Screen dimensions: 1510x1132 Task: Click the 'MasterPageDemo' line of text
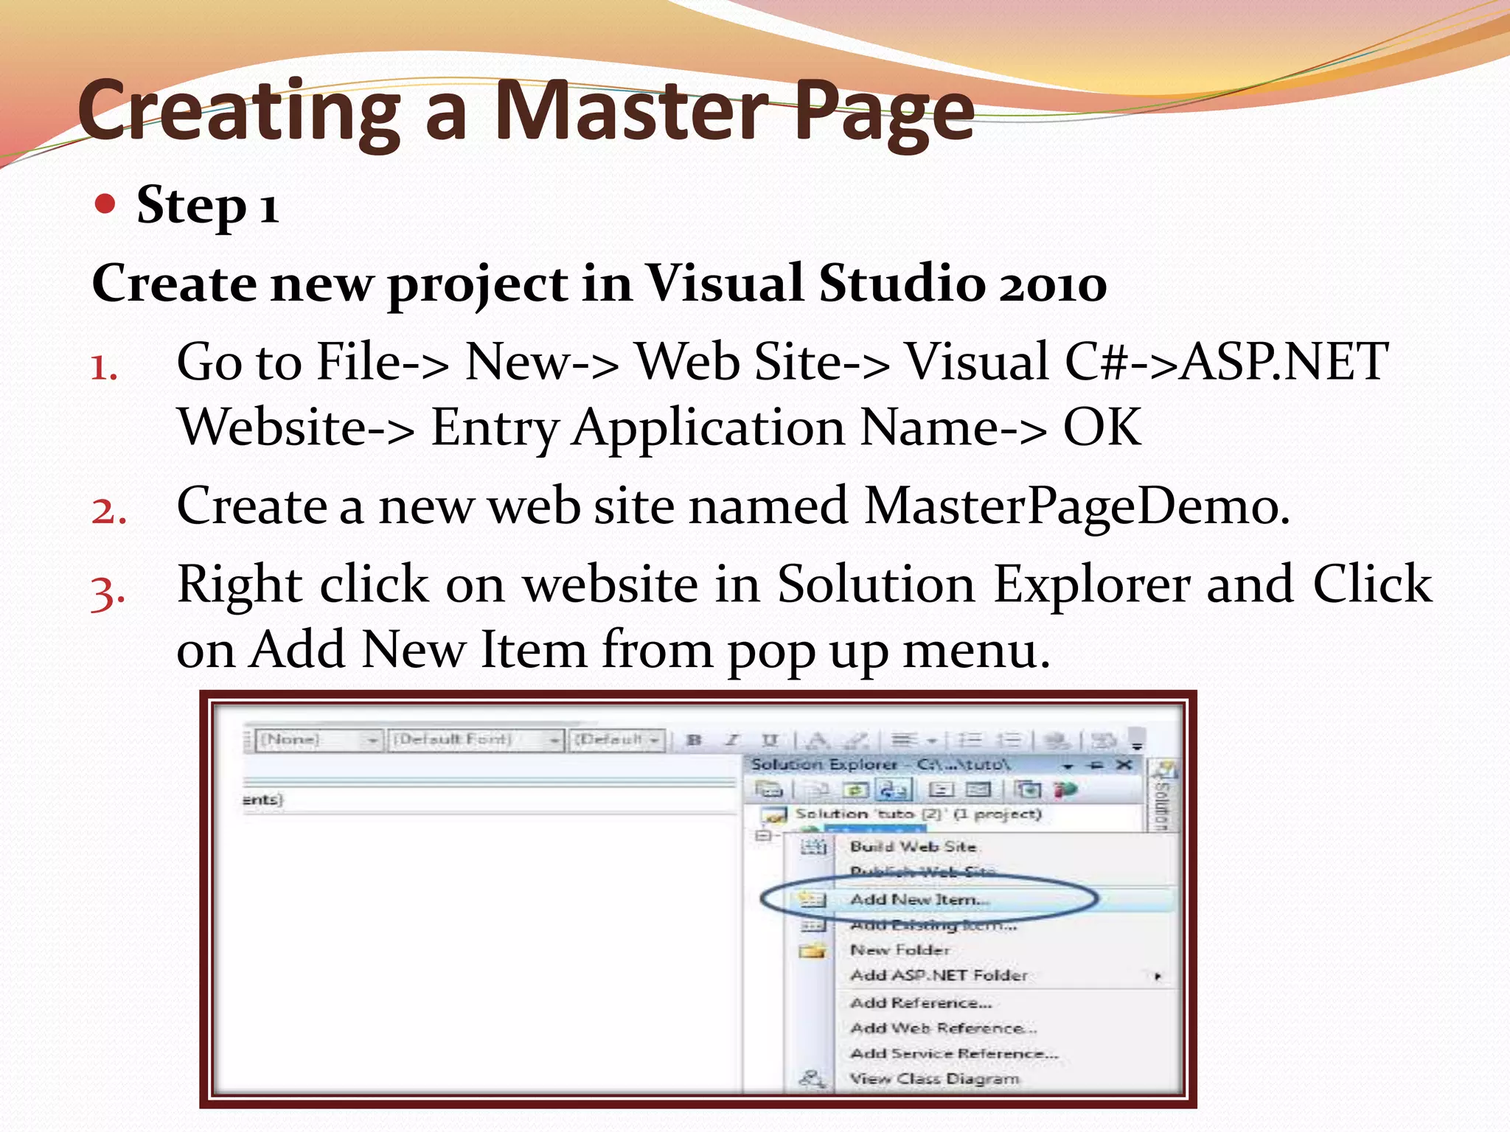point(734,507)
